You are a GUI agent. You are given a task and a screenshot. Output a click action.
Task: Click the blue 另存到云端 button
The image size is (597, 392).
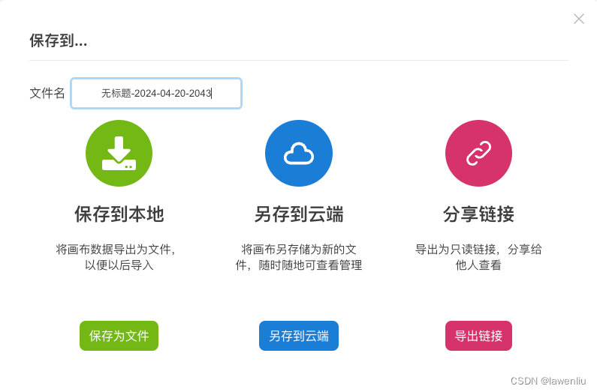coord(299,336)
